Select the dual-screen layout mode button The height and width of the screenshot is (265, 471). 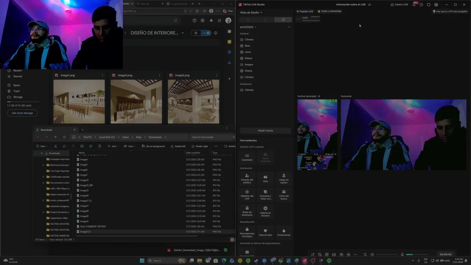coord(283,20)
